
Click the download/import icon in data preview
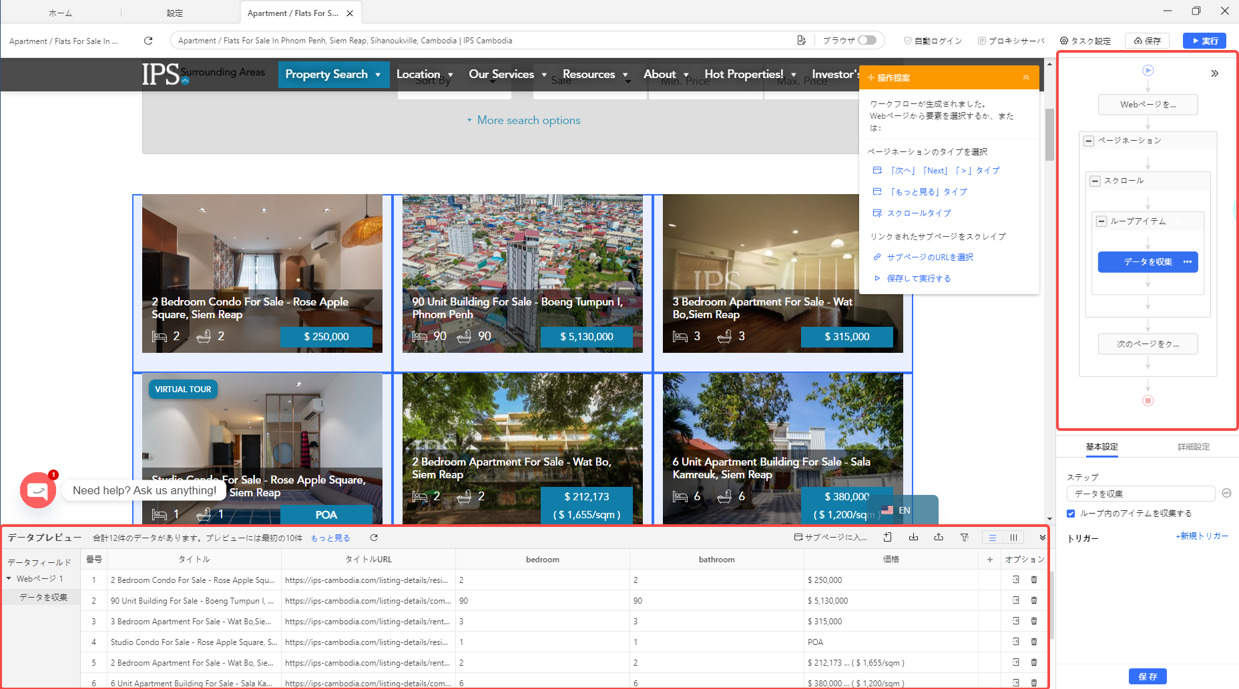[x=913, y=538]
